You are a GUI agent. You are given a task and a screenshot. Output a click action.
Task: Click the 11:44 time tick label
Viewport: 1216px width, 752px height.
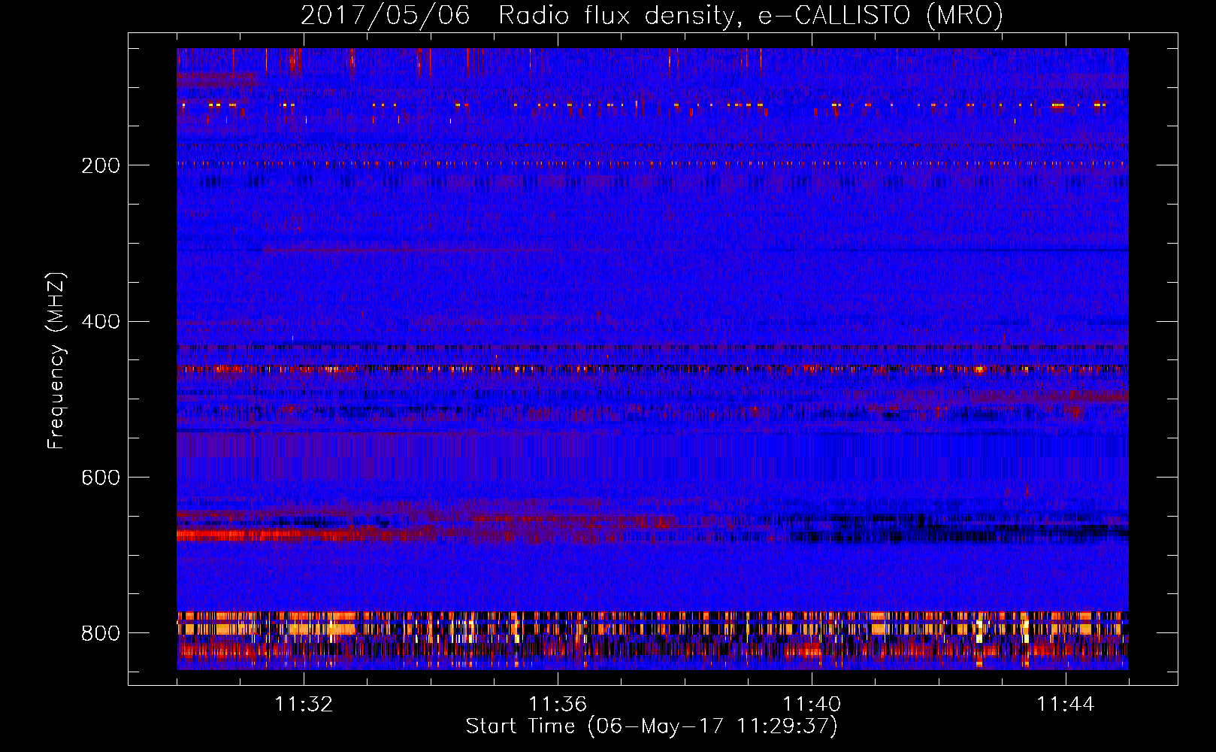tap(1066, 705)
